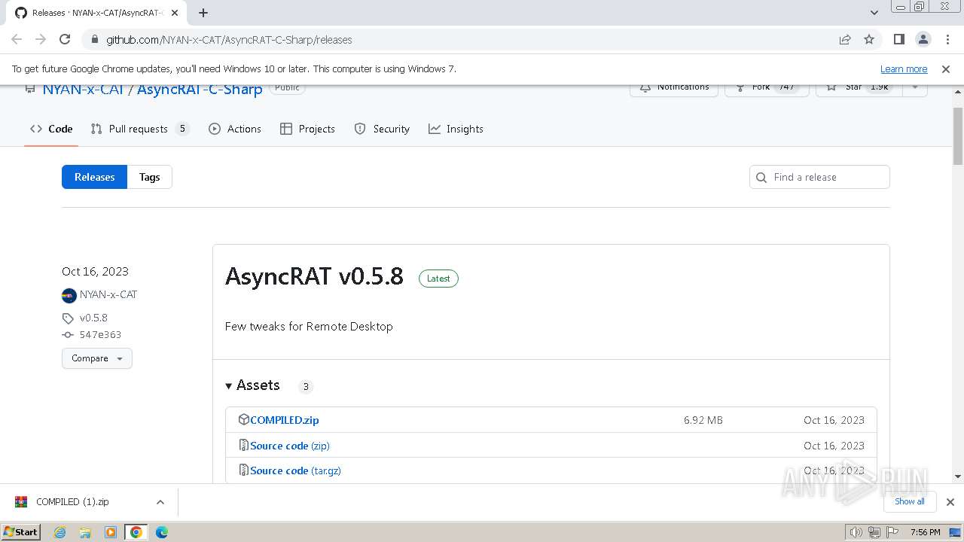Open the Actions tab
The width and height of the screenshot is (964, 542).
coord(235,129)
